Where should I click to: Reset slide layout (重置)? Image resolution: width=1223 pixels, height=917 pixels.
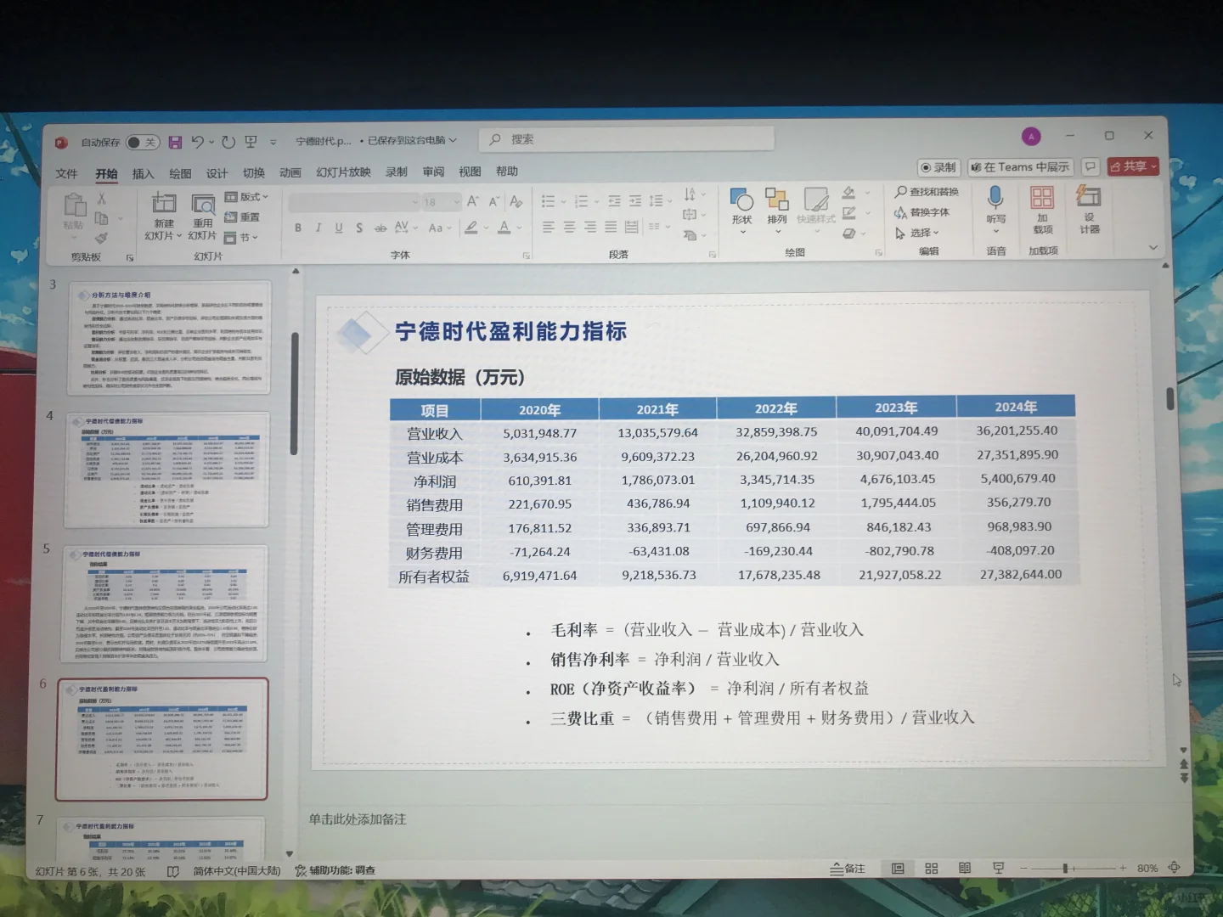(x=242, y=217)
